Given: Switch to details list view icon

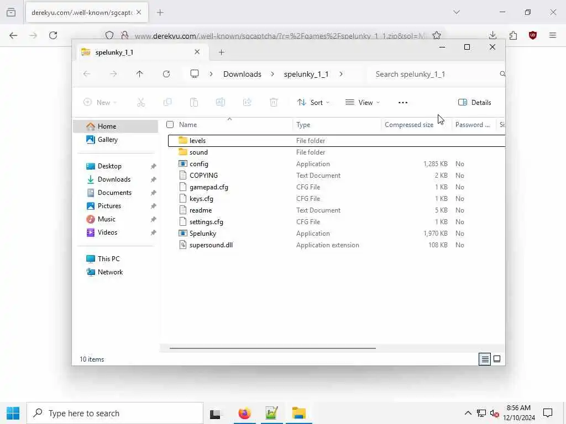Looking at the screenshot, I should [x=485, y=359].
